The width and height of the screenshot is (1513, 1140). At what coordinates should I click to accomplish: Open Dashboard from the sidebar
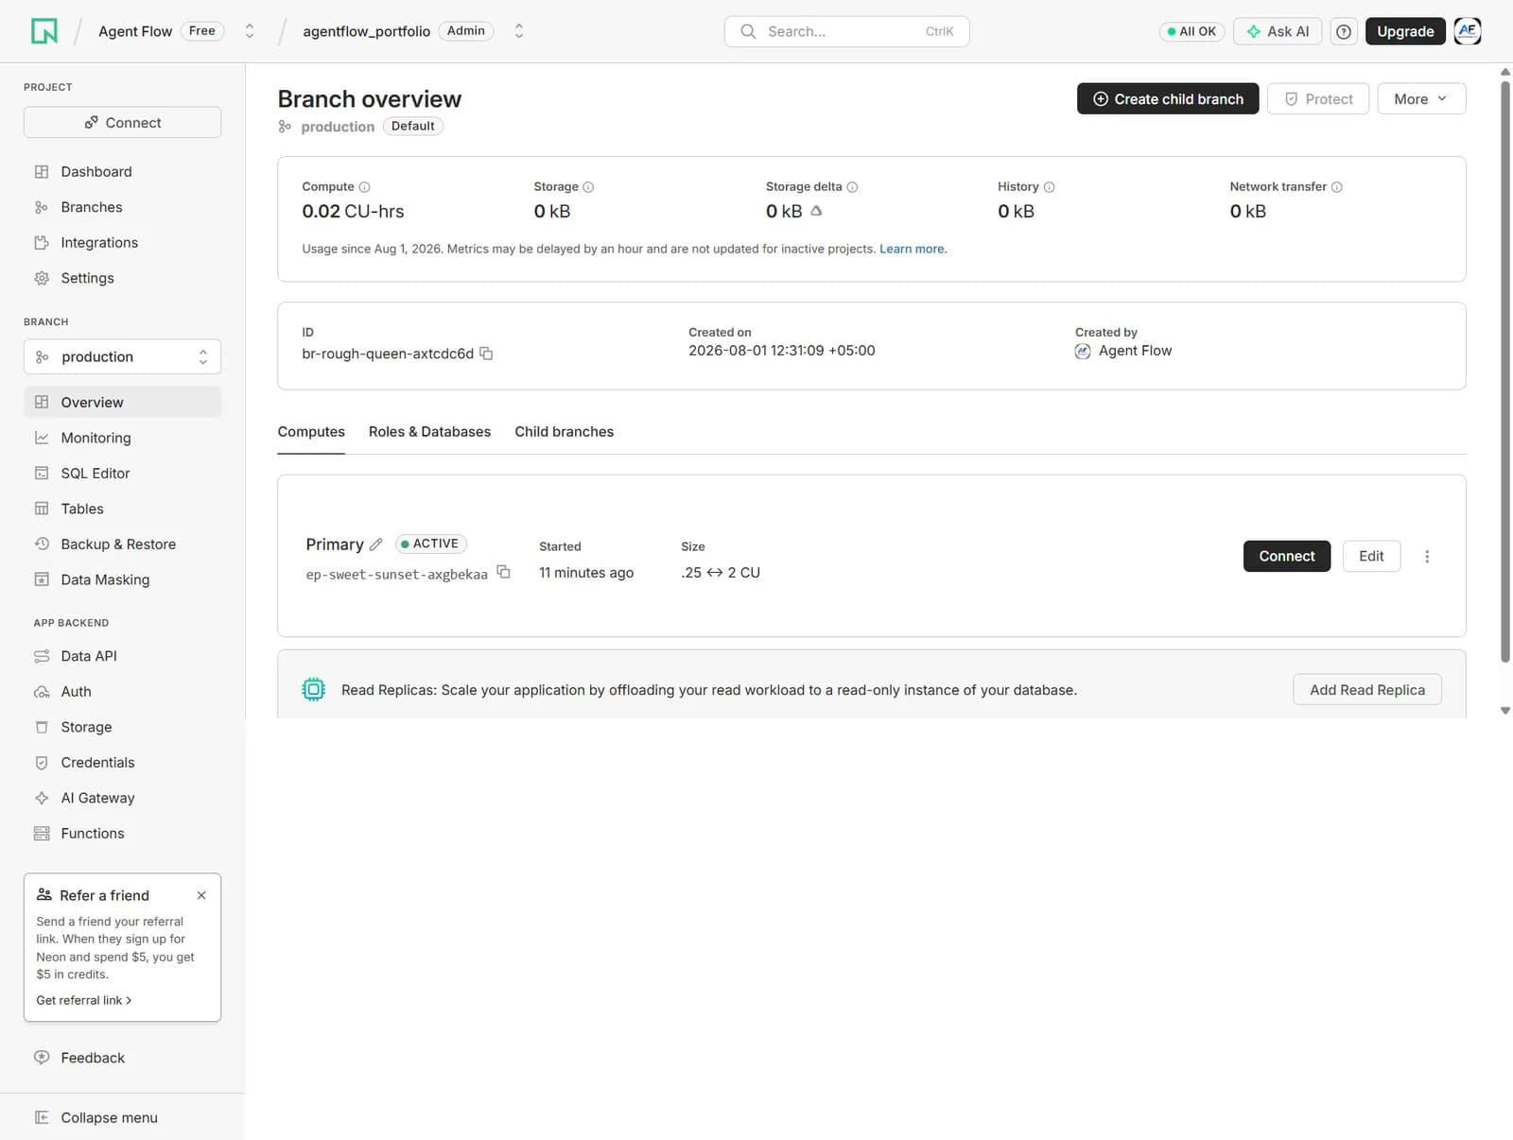[x=123, y=172]
